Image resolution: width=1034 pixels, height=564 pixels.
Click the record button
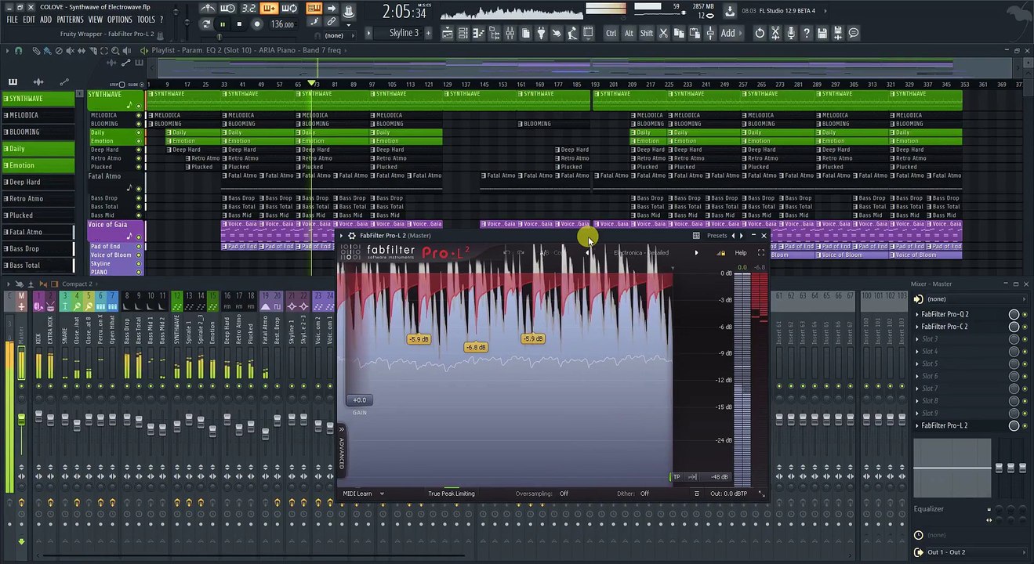click(x=256, y=24)
